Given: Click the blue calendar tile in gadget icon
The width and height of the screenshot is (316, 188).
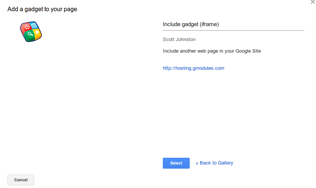Looking at the screenshot, I should (x=34, y=26).
